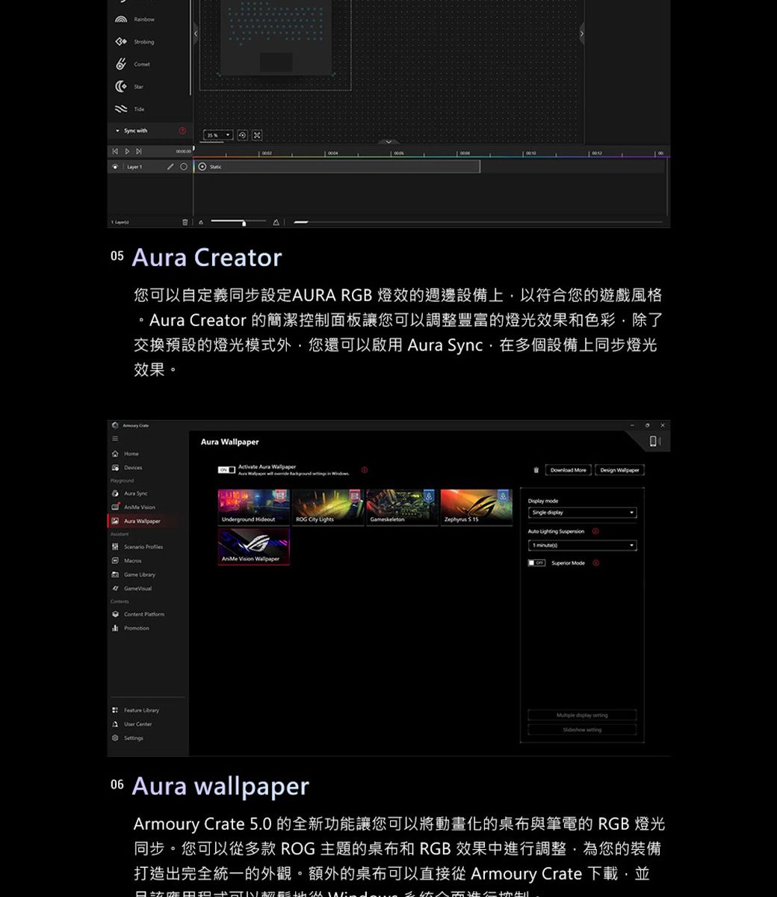Collapse the left effects panel arrow

pyautogui.click(x=196, y=34)
